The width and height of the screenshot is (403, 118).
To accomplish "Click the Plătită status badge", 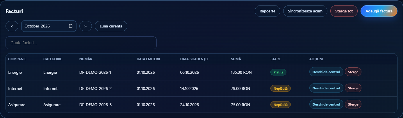I will tap(278, 72).
